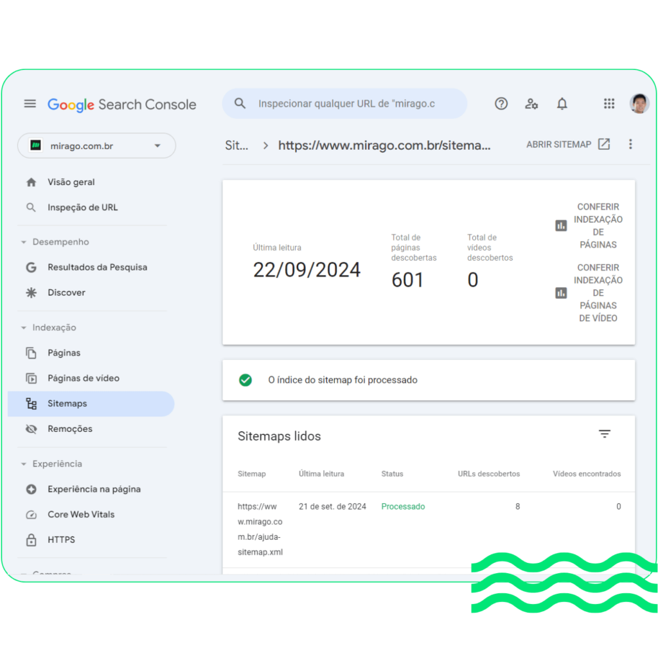The height and width of the screenshot is (658, 658).
Task: Click the Discover asterisk icon
Action: (31, 292)
